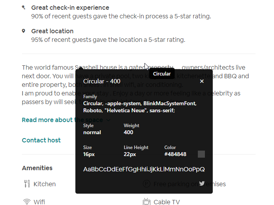Viewport: 274px width, 205px height.
Task: Select the Great location heading
Action: coord(52,31)
